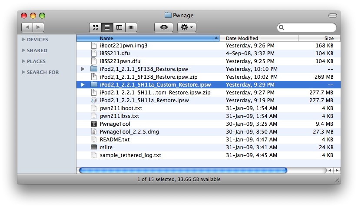Switch to Cover Flow view

(x=131, y=27)
